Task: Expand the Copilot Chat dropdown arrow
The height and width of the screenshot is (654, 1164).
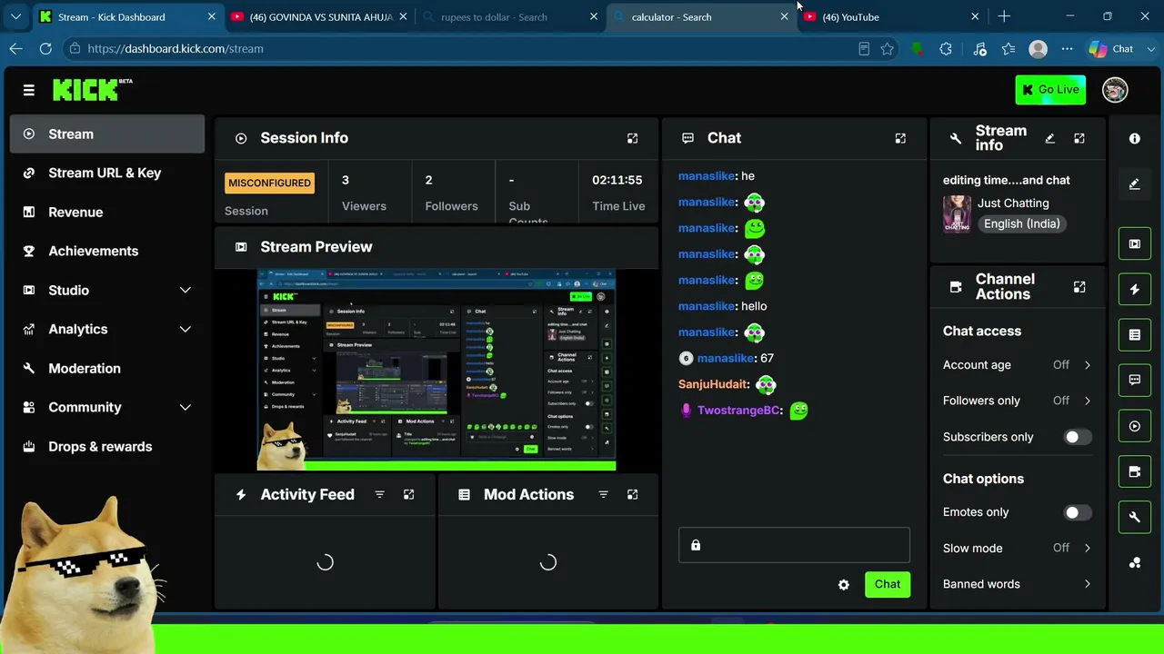Action: (x=1149, y=49)
